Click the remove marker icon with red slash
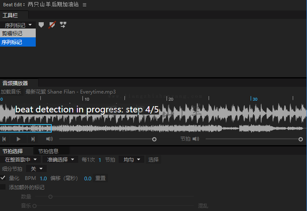 pyautogui.click(x=52, y=25)
